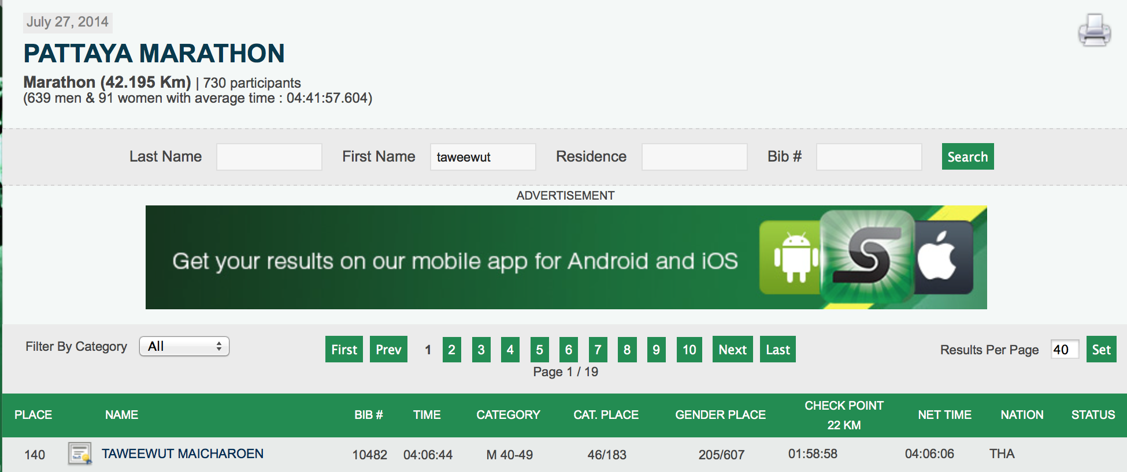Image resolution: width=1127 pixels, height=472 pixels.
Task: Jump to the Last results page
Action: (x=777, y=349)
